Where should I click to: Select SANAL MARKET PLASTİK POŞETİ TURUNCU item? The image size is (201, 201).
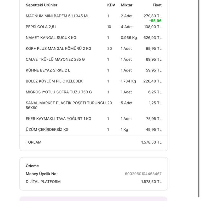pyautogui.click(x=66, y=105)
